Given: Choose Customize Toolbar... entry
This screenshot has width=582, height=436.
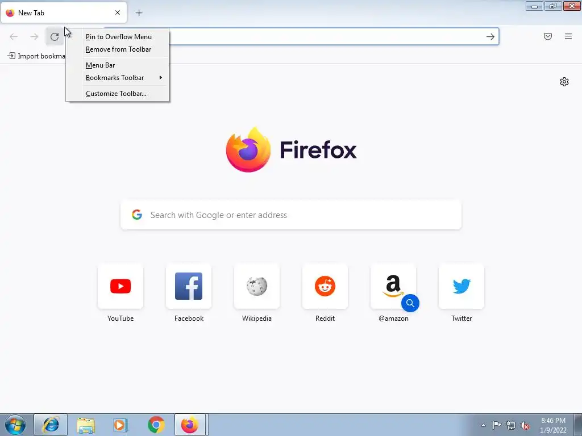Looking at the screenshot, I should (116, 94).
